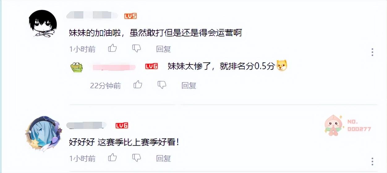Click the LV5 level badge
Image resolution: width=387 pixels, height=173 pixels.
(130, 16)
